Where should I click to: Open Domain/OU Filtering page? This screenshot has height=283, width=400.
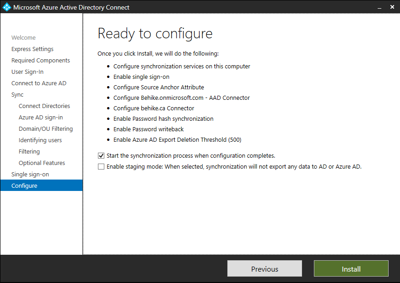click(x=46, y=129)
